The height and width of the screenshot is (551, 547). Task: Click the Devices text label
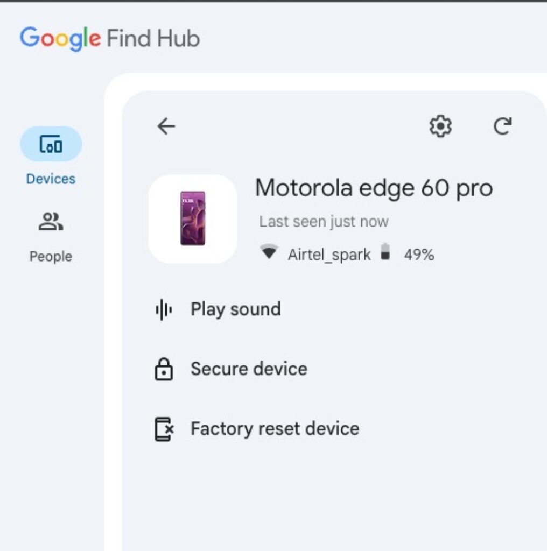click(x=51, y=179)
